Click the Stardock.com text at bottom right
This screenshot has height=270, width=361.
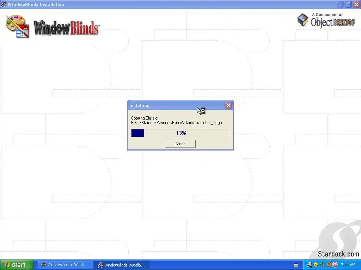click(338, 254)
